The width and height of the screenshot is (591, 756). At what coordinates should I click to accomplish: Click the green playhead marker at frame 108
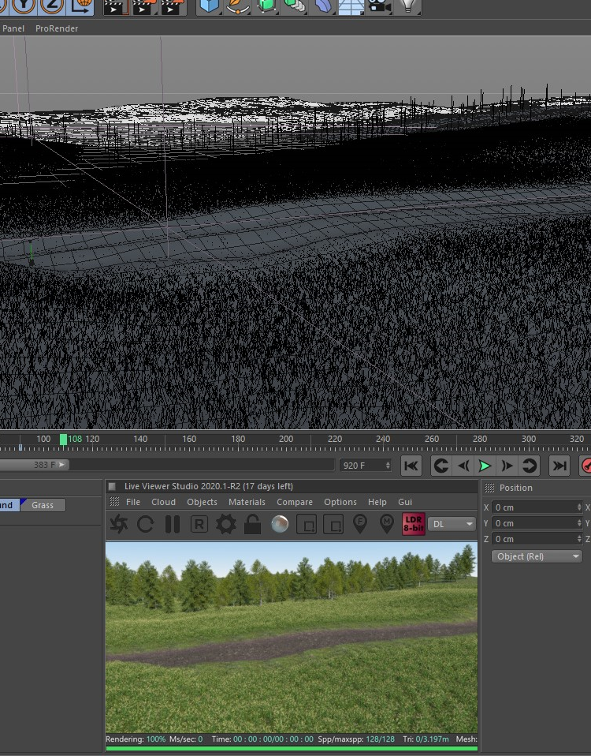point(63,440)
